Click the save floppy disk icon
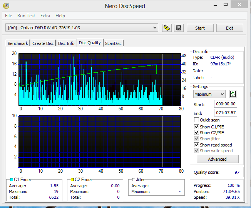 click(x=179, y=28)
